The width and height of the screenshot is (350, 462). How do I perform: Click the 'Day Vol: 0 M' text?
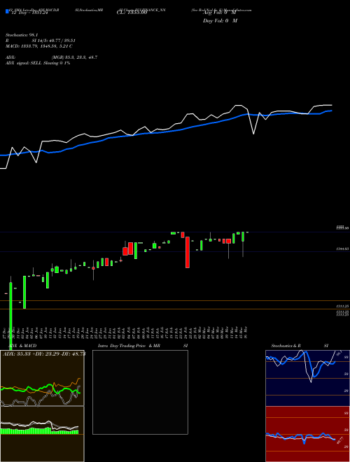(220, 21)
